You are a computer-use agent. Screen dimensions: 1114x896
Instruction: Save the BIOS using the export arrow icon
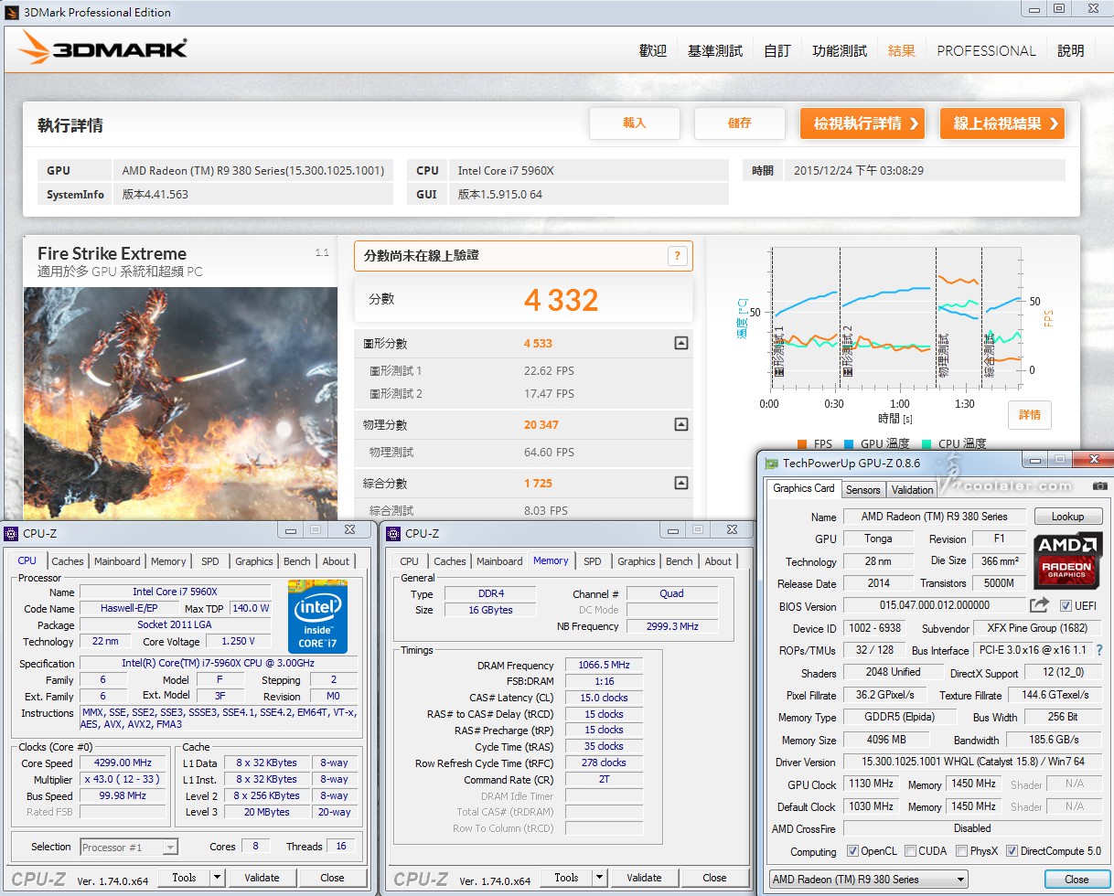pos(1039,605)
